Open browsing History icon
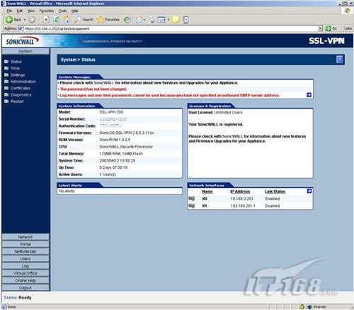354x310 pixels. click(127, 20)
